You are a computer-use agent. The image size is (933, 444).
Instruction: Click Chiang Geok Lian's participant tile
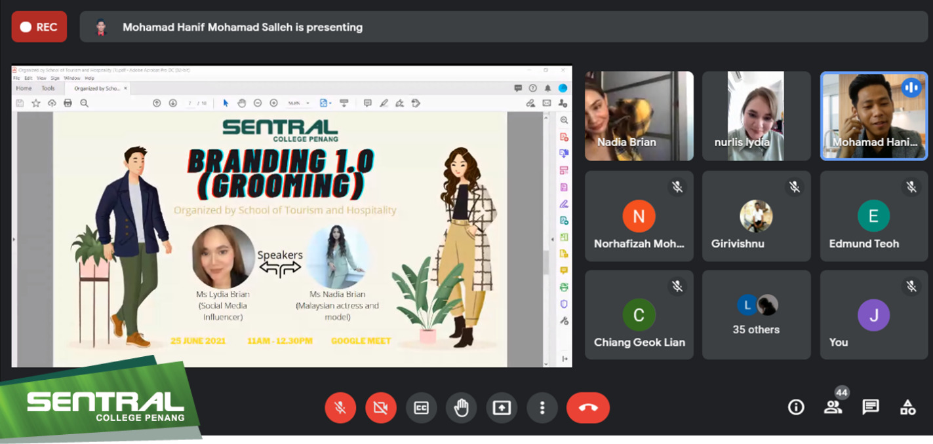point(639,315)
